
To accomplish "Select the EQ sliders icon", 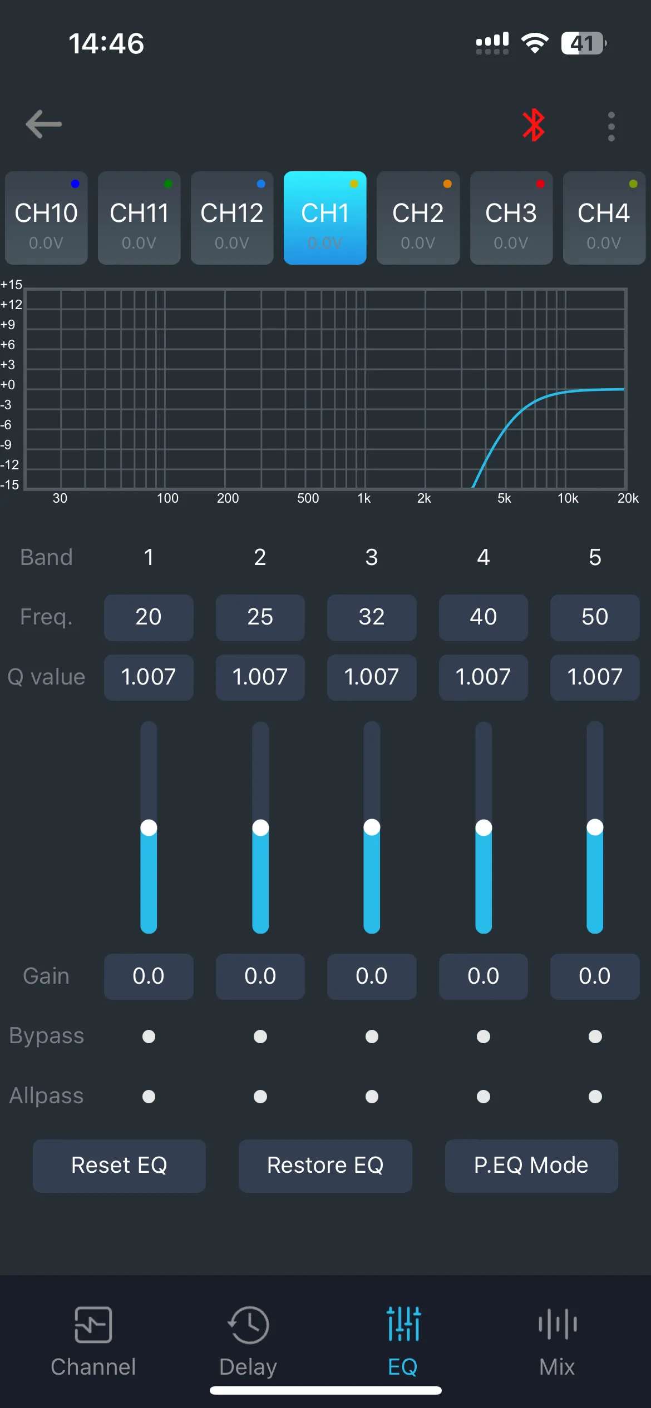I will [403, 1323].
